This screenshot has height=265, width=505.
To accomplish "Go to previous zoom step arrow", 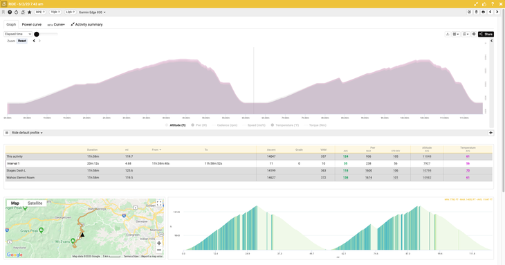I will pyautogui.click(x=34, y=41).
